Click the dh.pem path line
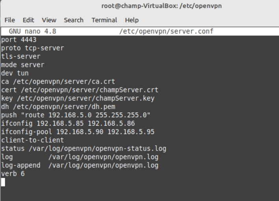The height and width of the screenshot is (201, 279). [58, 106]
